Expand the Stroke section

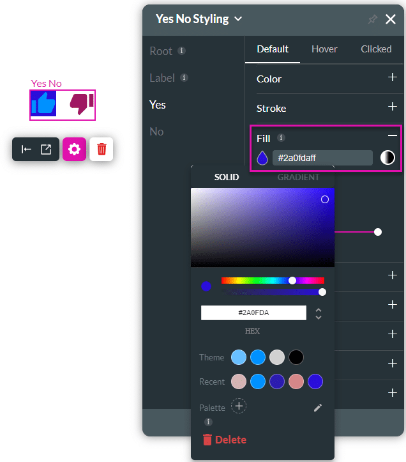[392, 106]
